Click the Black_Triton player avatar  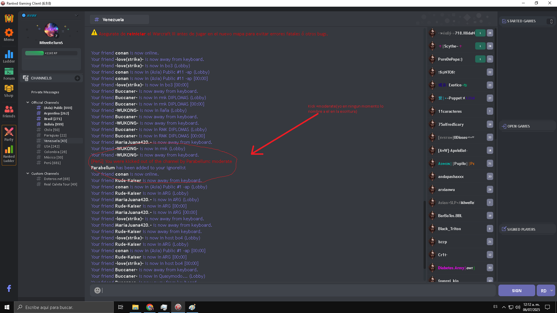[432, 229]
